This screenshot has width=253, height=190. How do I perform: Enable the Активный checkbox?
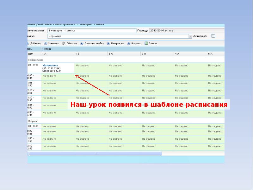click(x=213, y=36)
